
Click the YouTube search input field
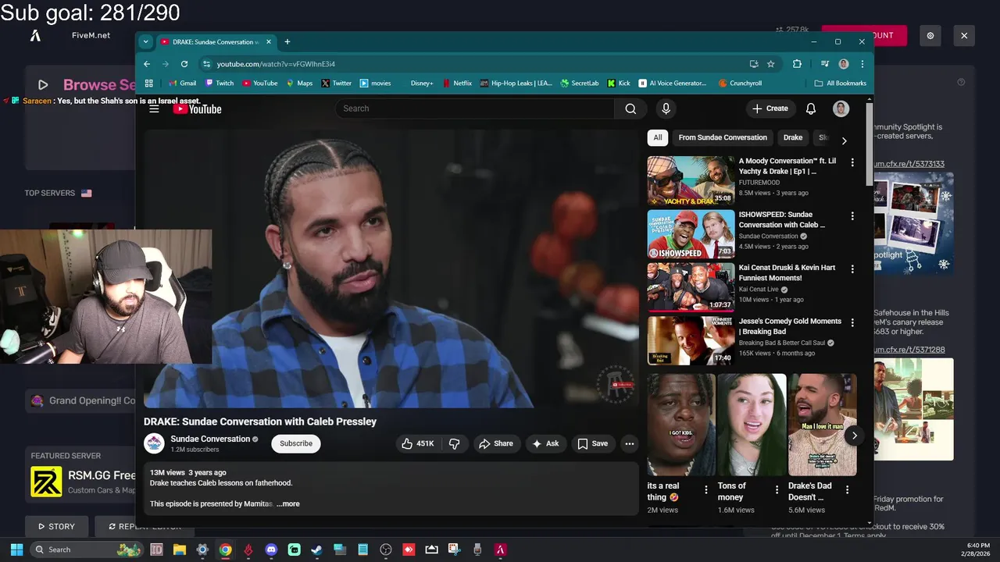(x=475, y=108)
